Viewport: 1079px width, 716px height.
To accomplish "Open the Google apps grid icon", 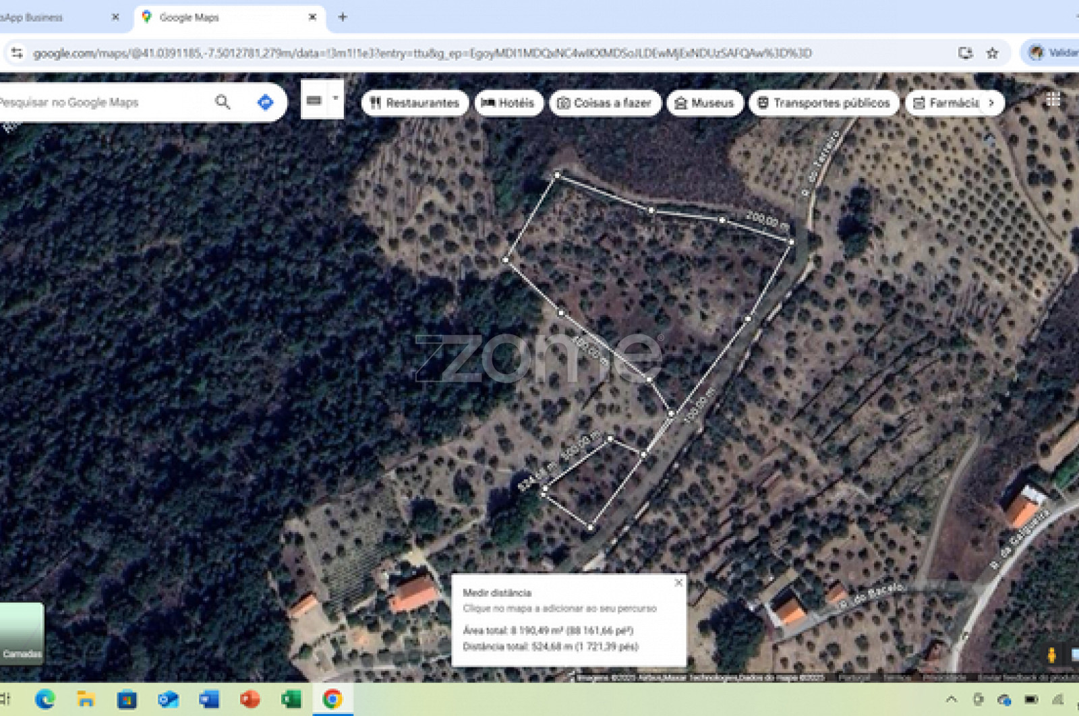I will click(x=1053, y=100).
